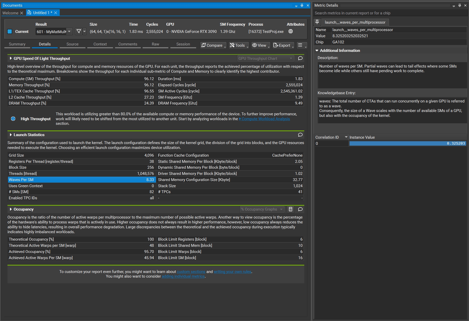
Task: Switch to the Details tab
Action: (x=45, y=44)
